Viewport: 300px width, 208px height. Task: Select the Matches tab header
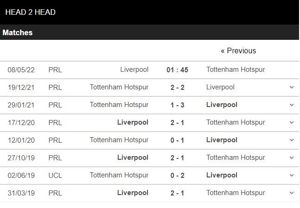pyautogui.click(x=18, y=32)
